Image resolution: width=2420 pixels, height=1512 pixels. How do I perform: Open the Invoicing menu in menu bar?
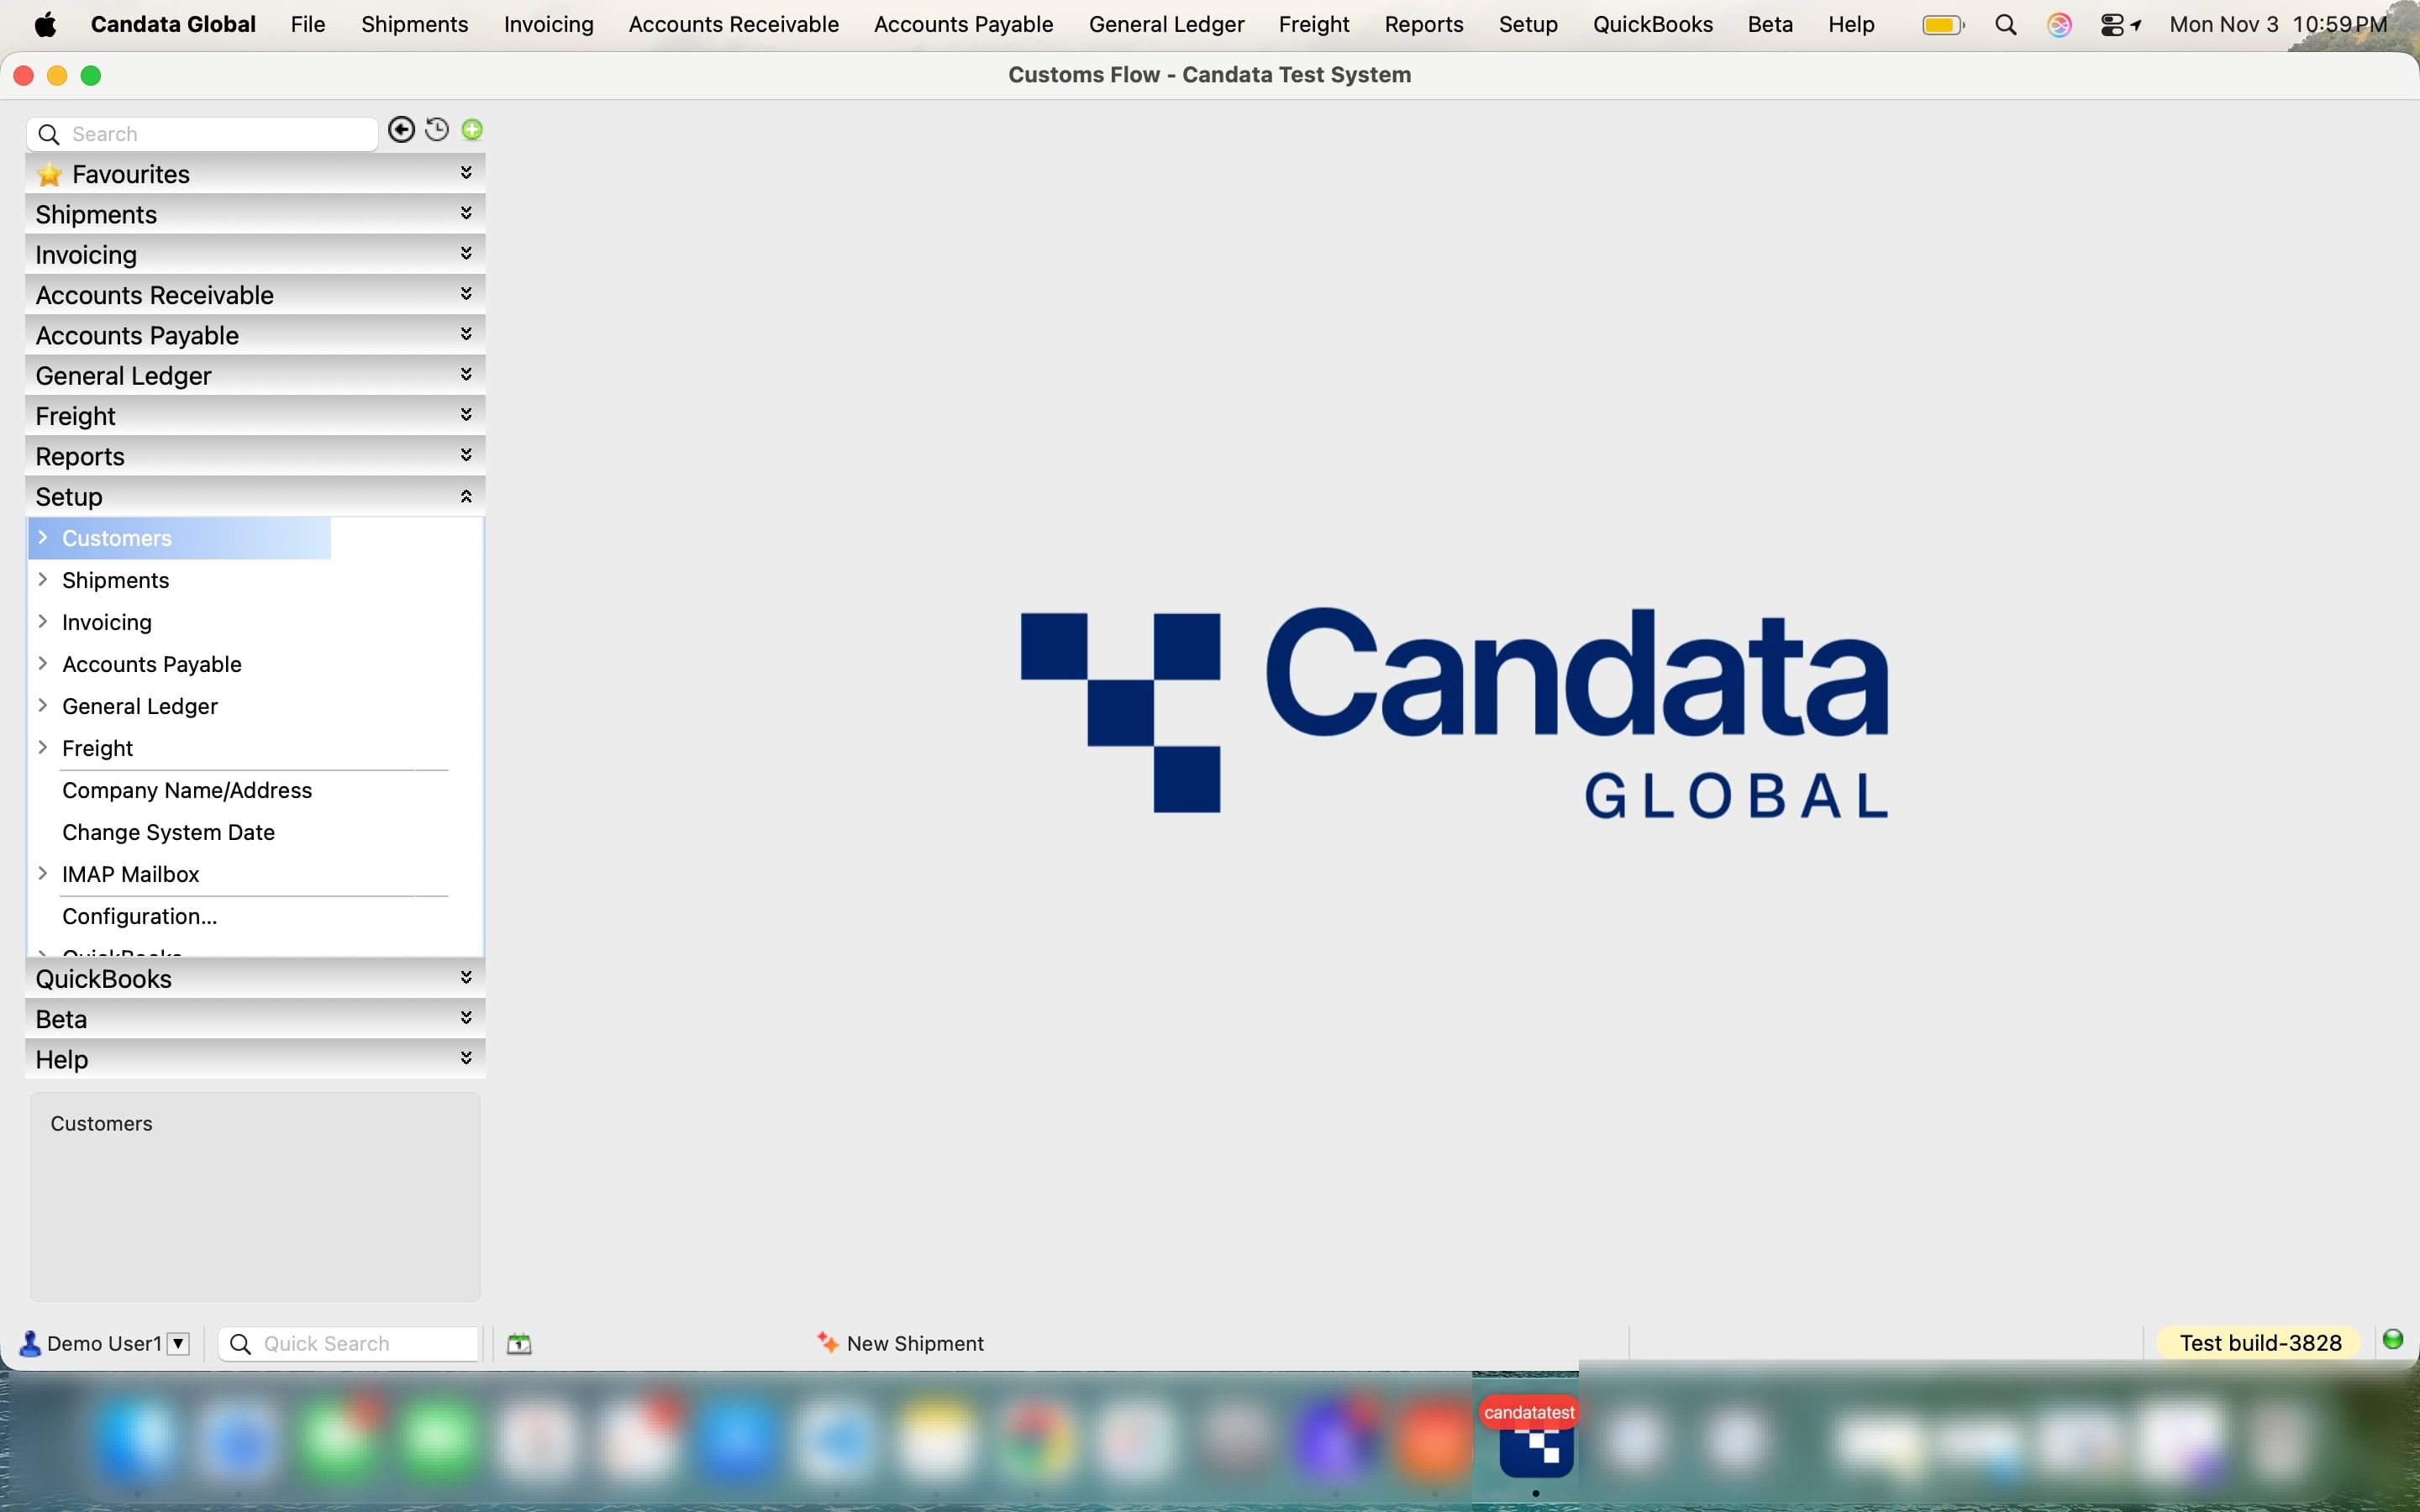point(549,25)
